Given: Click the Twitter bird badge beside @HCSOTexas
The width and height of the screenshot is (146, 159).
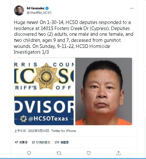Looking at the screenshot, I should coord(23,118).
